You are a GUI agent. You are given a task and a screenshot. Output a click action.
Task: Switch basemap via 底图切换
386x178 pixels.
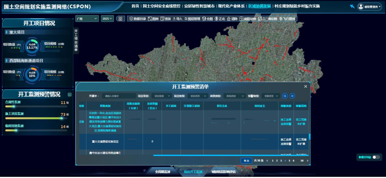[247, 19]
